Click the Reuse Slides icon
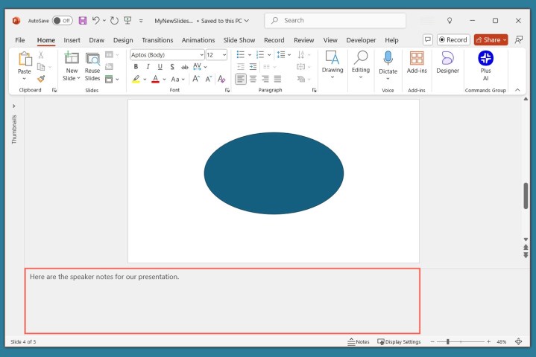Viewport: 536px width, 357px height. (92, 58)
